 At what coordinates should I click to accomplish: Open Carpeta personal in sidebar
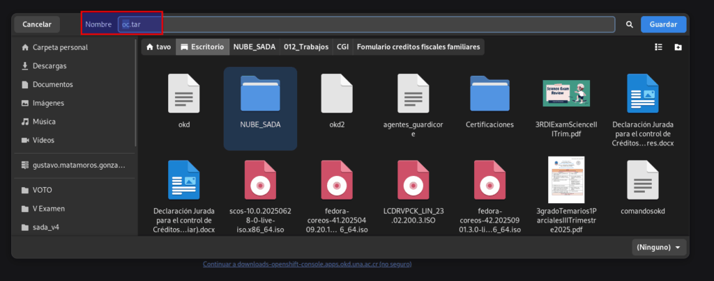coord(60,48)
